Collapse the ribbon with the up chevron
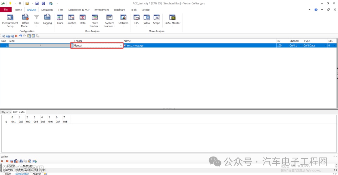 tap(310, 10)
